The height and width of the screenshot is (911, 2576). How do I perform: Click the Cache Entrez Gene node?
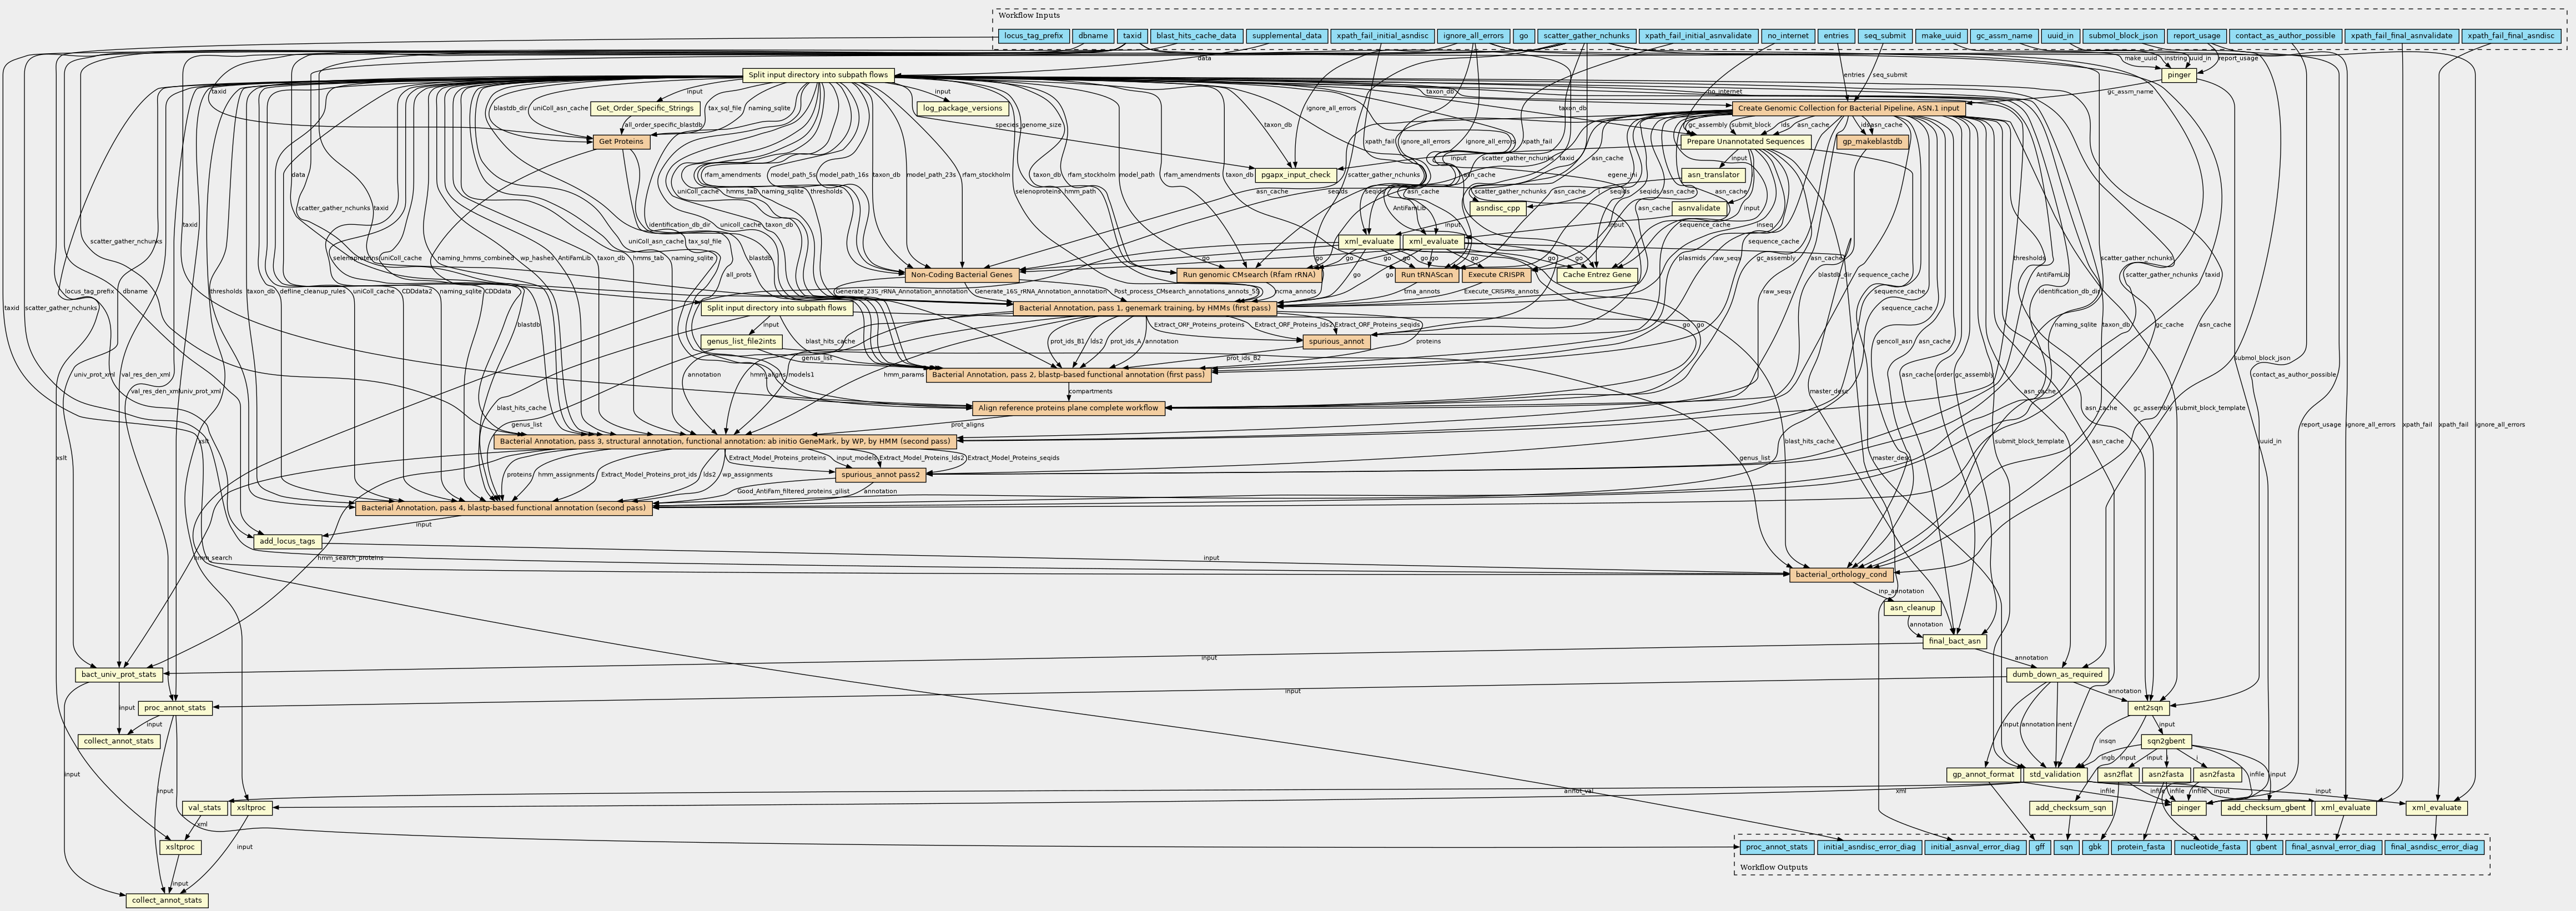pos(1596,274)
